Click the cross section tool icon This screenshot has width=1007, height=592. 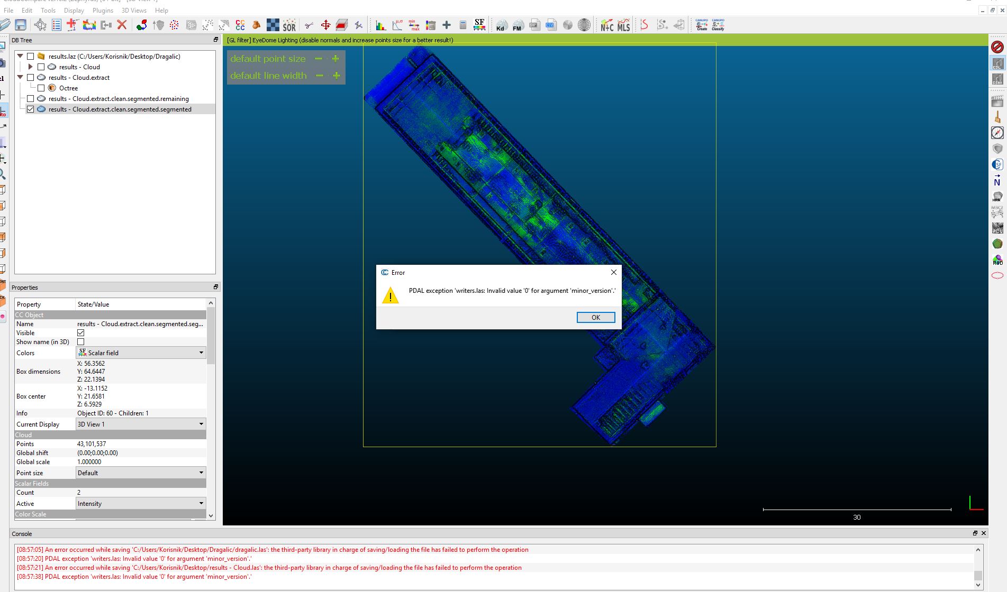pos(342,25)
